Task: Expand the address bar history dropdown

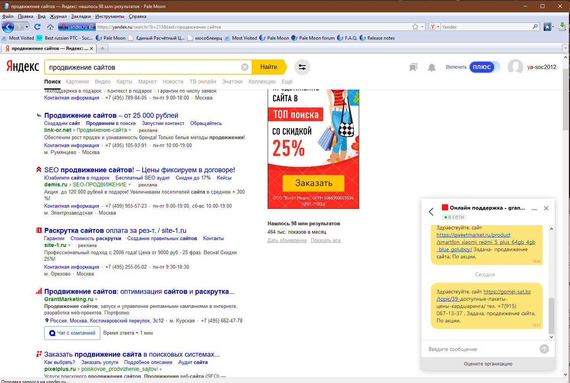Action: click(x=422, y=27)
